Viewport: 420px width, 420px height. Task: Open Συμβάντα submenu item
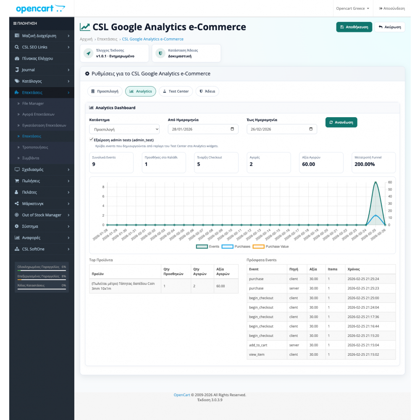[31, 158]
